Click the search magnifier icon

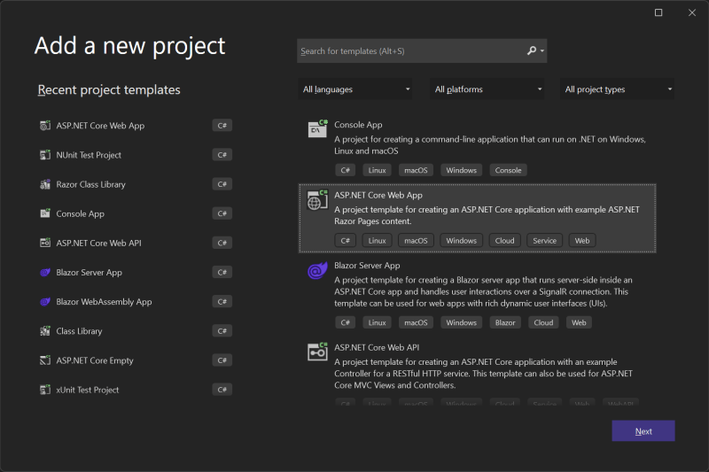(532, 50)
